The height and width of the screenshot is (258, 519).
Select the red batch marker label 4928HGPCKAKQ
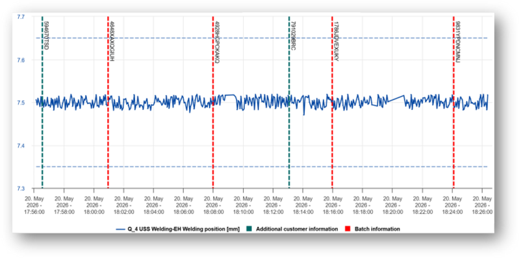(x=217, y=42)
